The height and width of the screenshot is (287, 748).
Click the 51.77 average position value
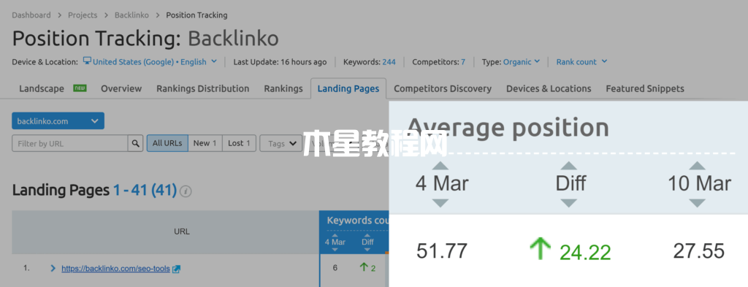click(x=442, y=251)
